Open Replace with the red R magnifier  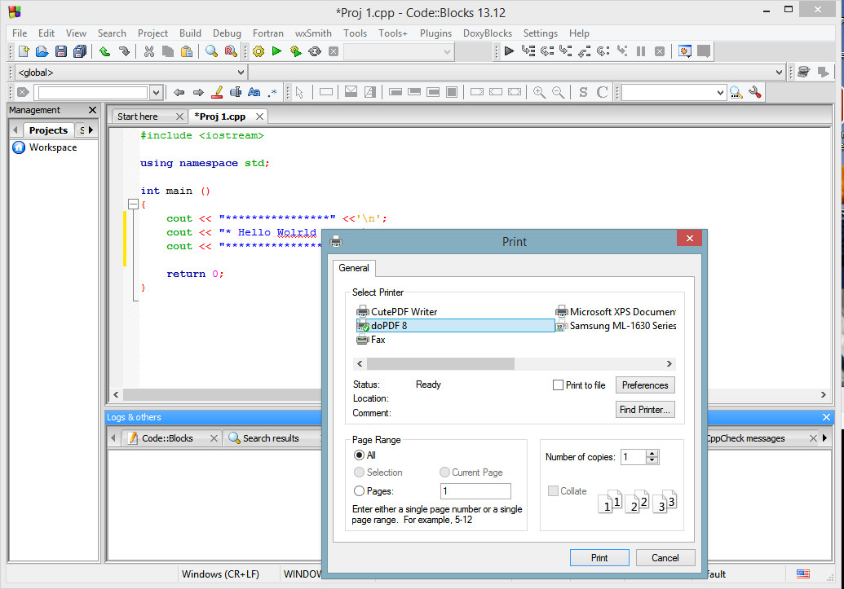(x=231, y=51)
